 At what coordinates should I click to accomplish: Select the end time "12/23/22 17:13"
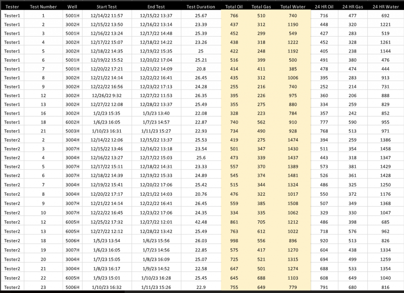(x=156, y=87)
